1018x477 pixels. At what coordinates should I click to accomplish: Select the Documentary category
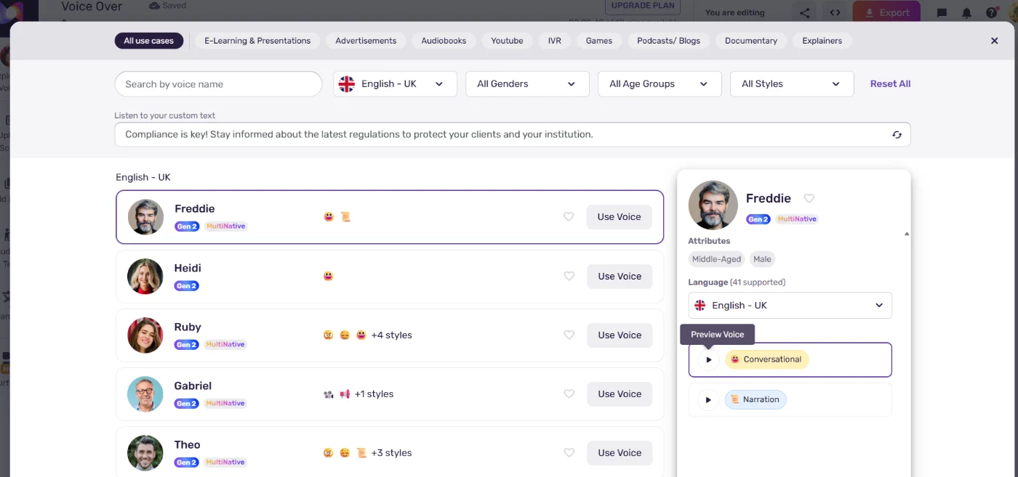pyautogui.click(x=751, y=41)
